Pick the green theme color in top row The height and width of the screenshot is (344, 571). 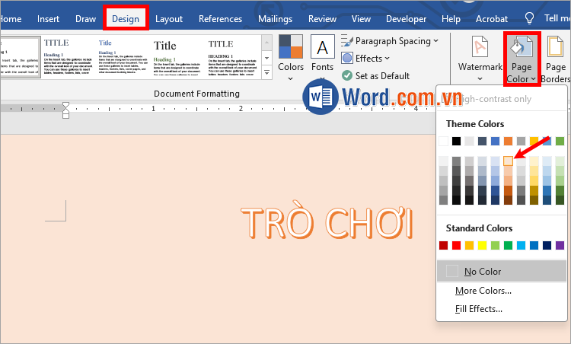click(560, 141)
